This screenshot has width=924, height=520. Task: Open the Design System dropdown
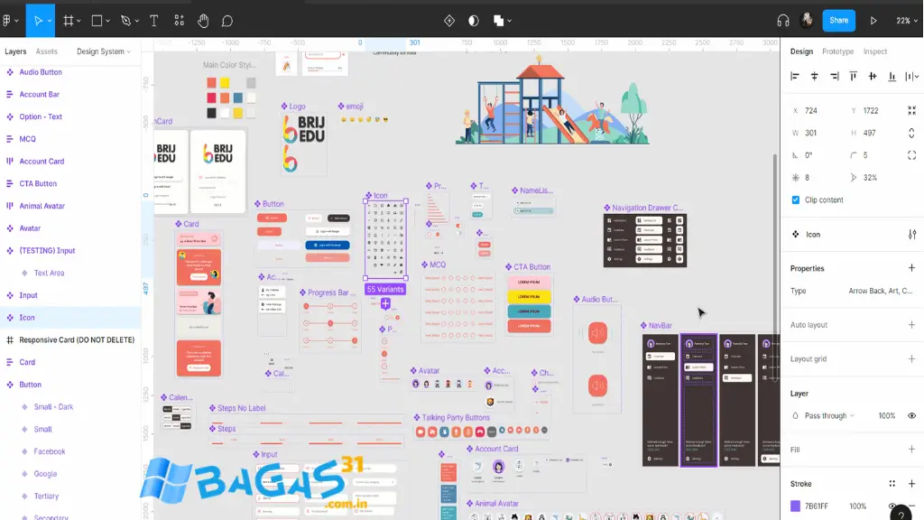(99, 51)
